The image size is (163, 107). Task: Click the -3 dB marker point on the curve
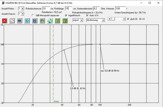[64, 50]
